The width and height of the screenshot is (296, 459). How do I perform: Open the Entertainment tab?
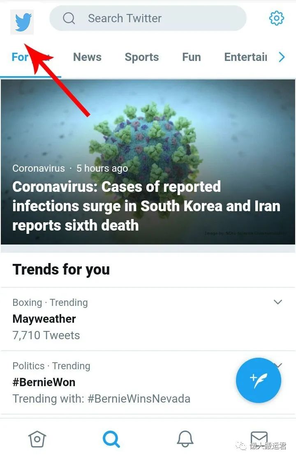coord(245,57)
